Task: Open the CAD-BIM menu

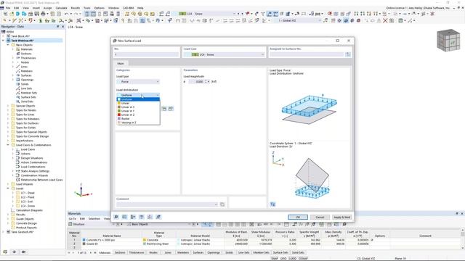Action: tap(128, 8)
